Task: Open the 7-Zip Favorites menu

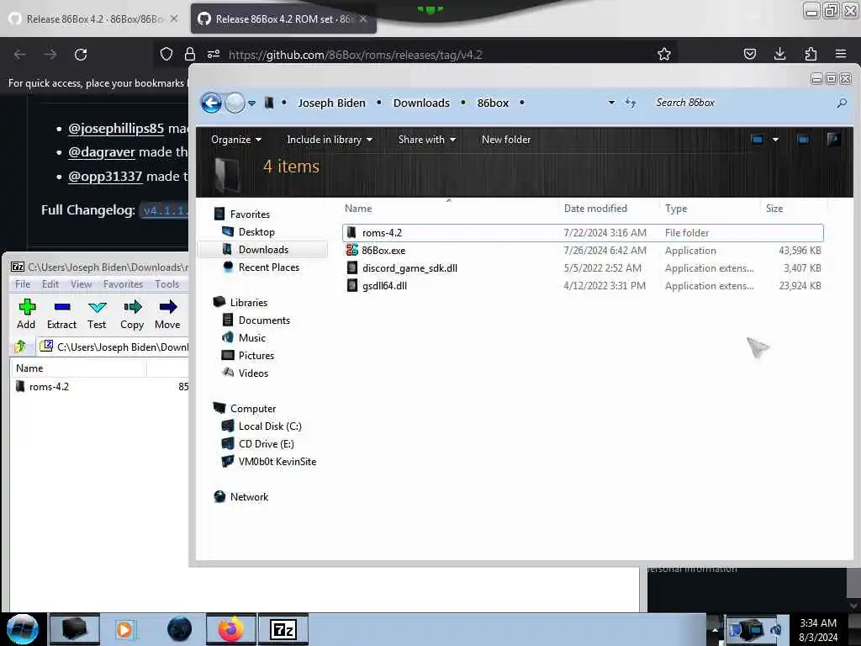Action: coord(123,284)
